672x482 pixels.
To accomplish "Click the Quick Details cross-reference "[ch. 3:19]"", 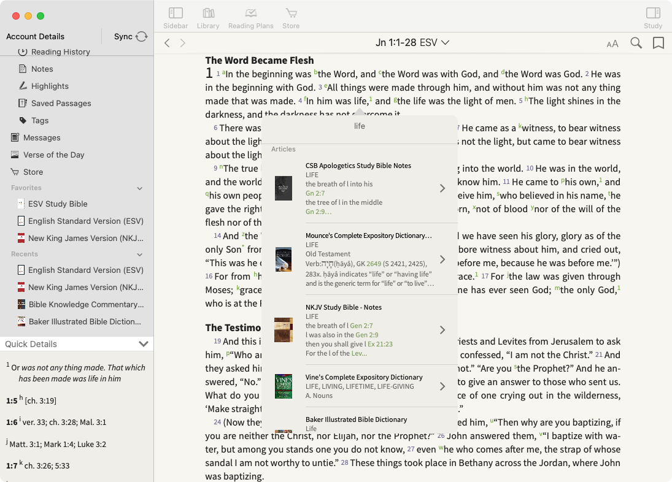I will (x=41, y=400).
